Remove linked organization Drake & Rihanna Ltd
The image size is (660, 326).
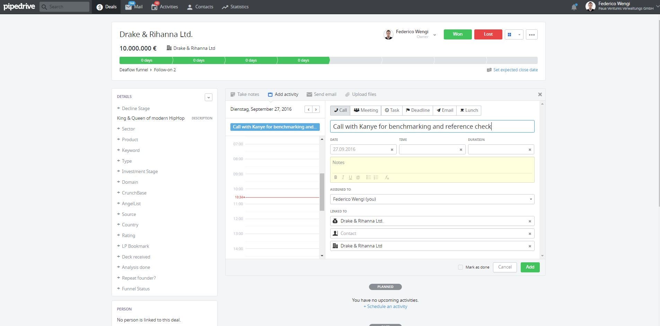530,246
